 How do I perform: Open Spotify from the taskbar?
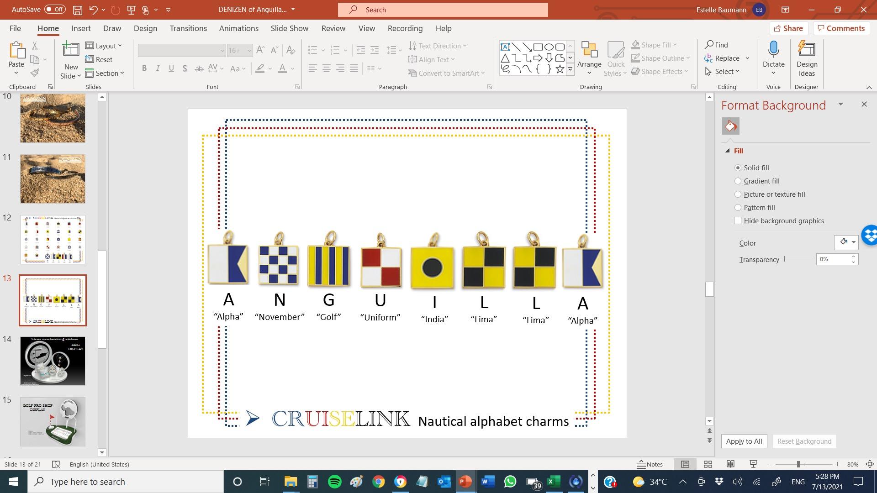[335, 482]
